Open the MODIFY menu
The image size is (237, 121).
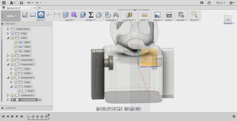click(91, 20)
